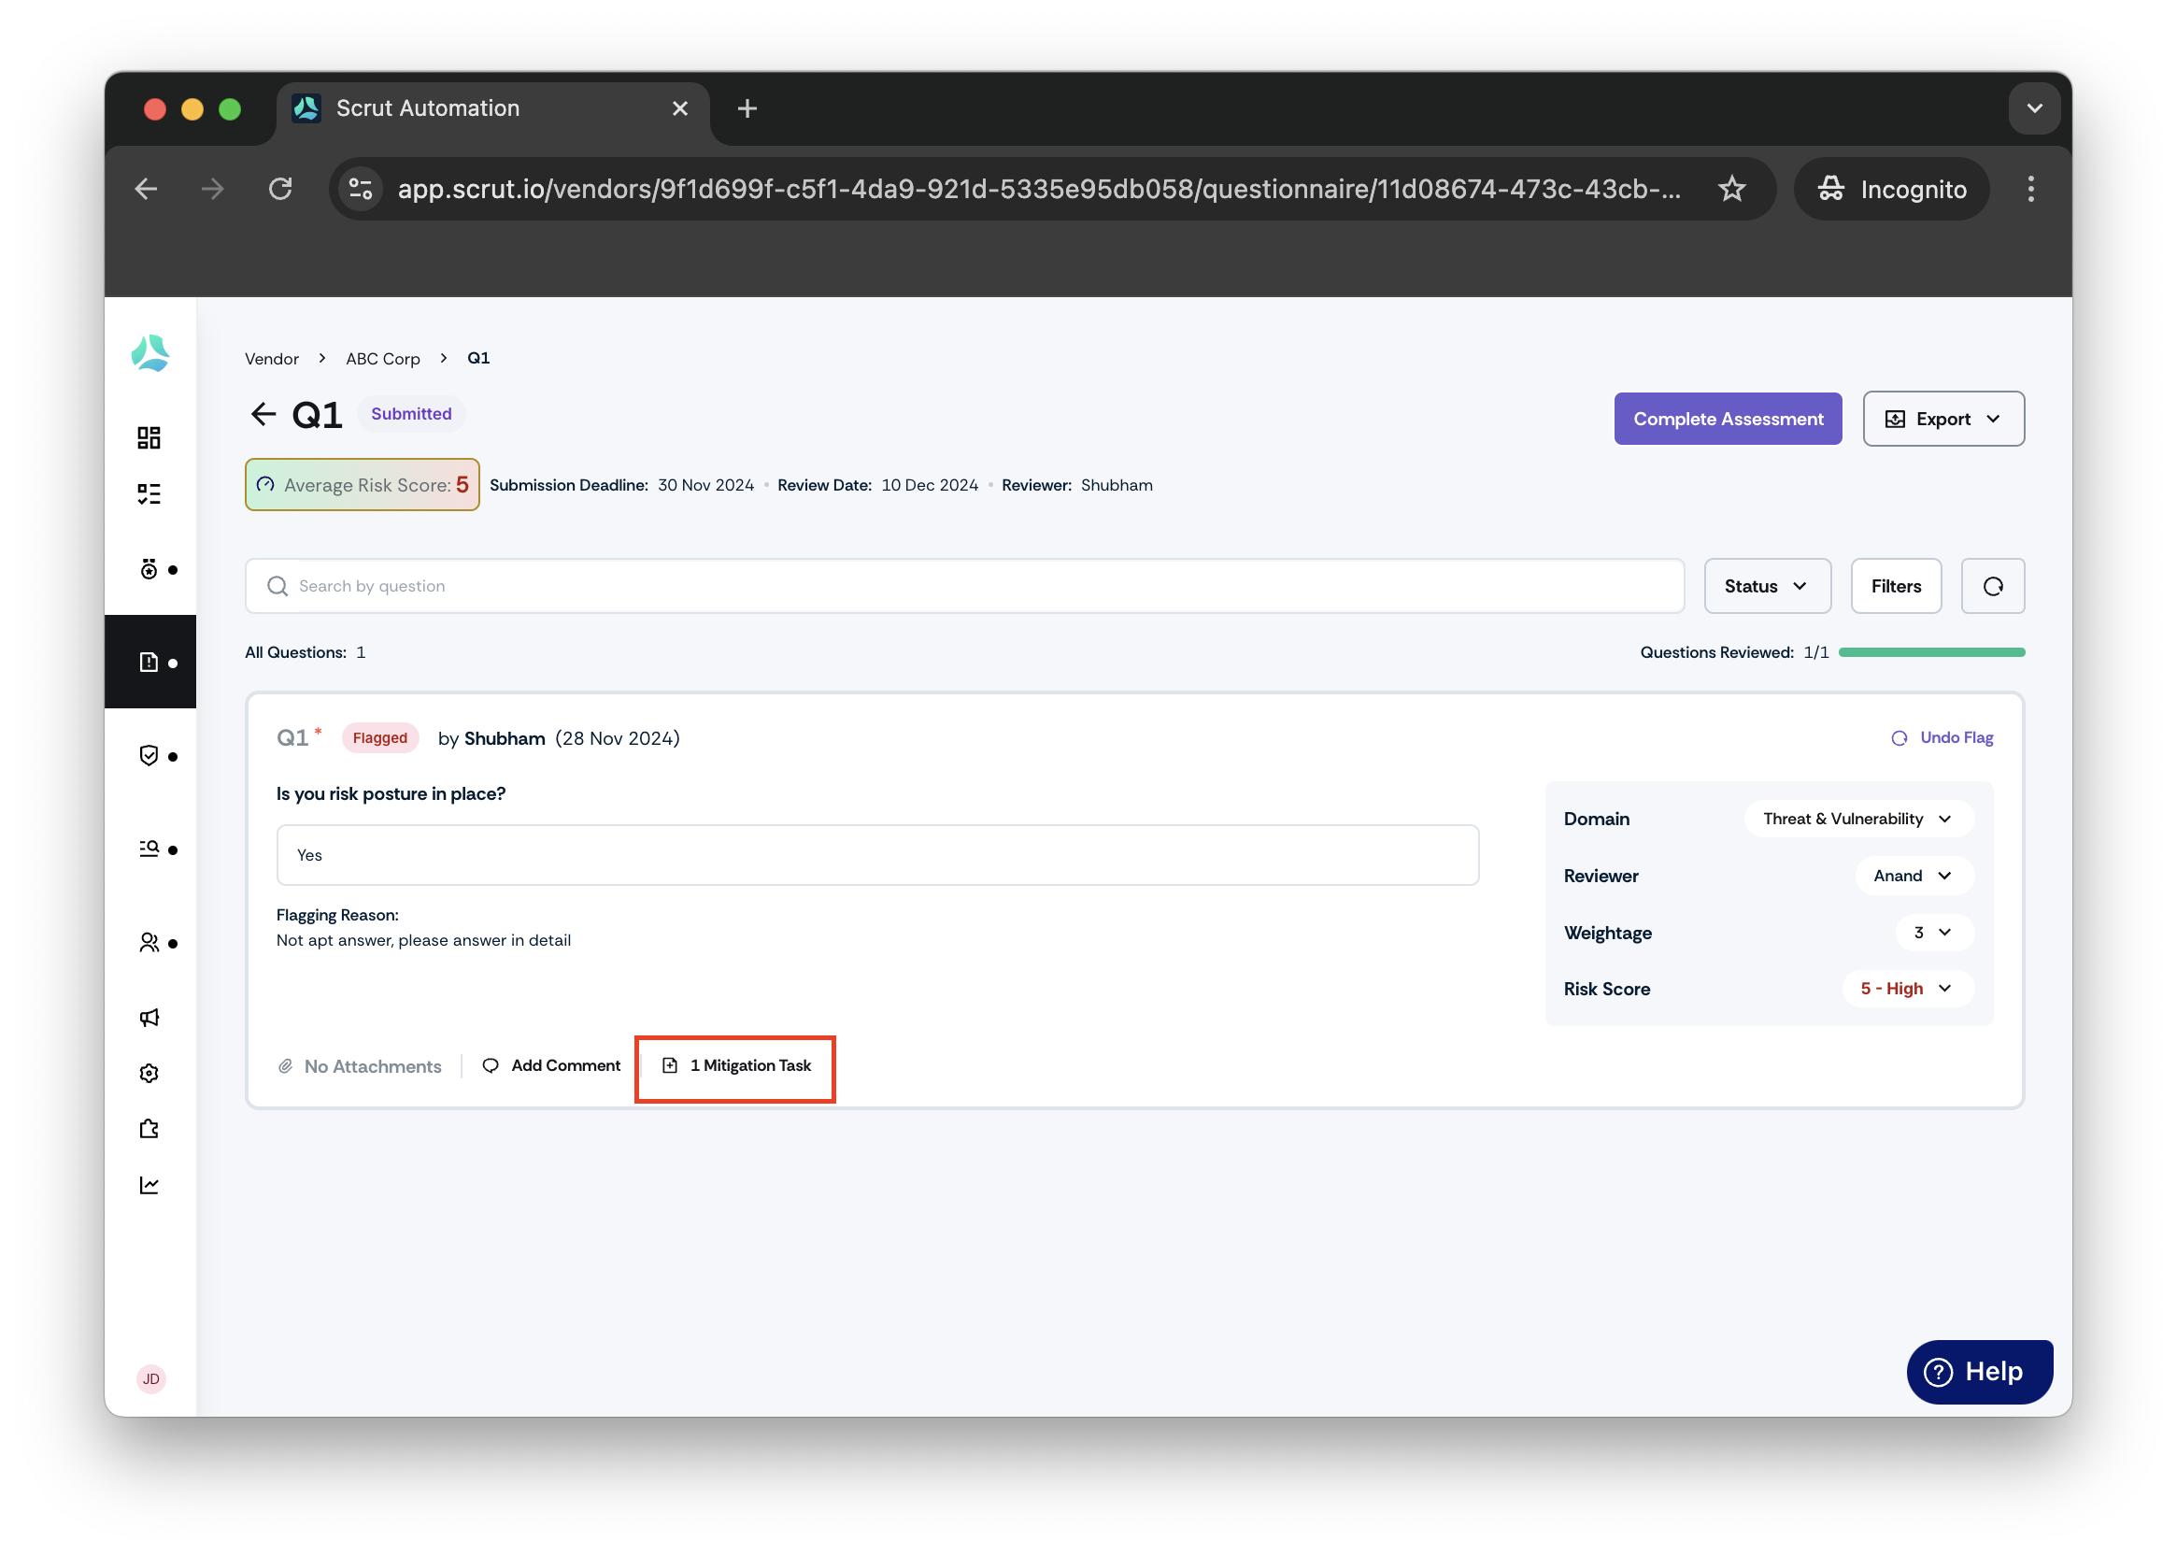Open the checklist tasks sidebar icon
This screenshot has height=1555, width=2177.
(149, 494)
